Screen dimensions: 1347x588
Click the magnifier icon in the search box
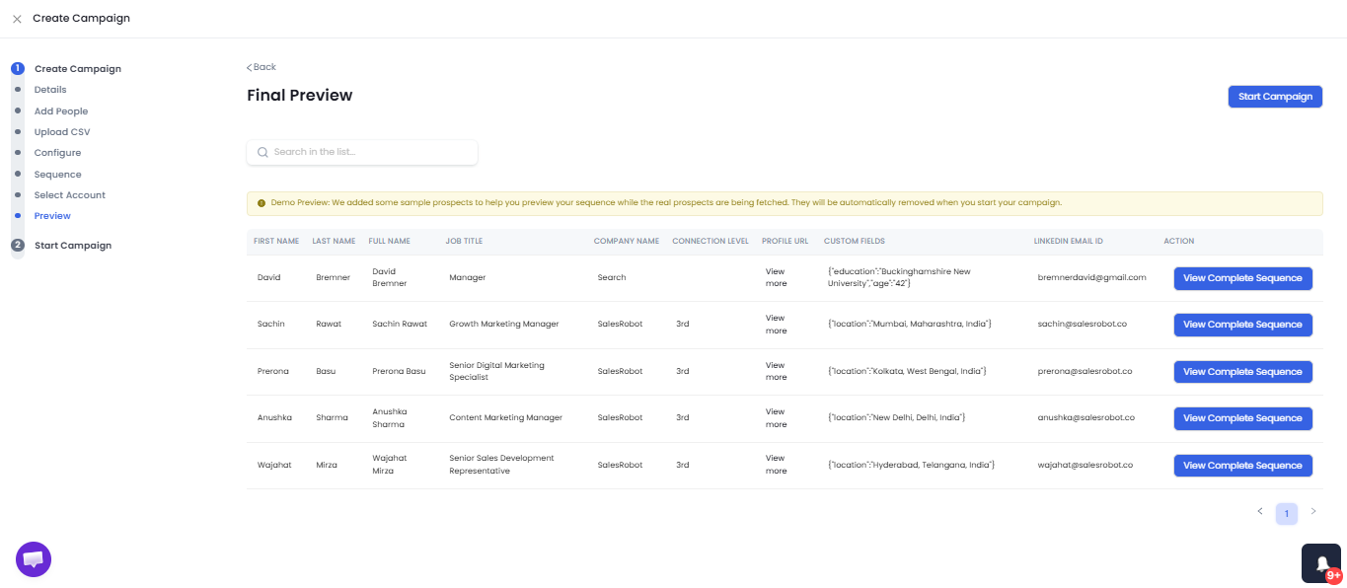pos(262,152)
